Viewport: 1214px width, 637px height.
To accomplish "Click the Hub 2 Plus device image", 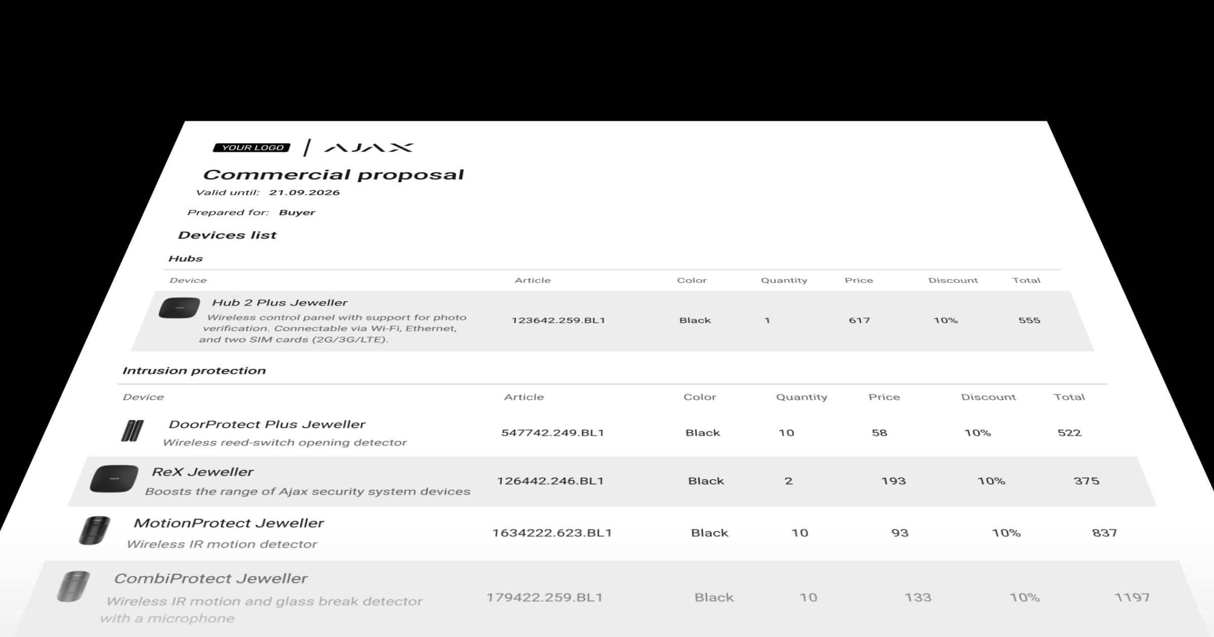I will click(179, 308).
